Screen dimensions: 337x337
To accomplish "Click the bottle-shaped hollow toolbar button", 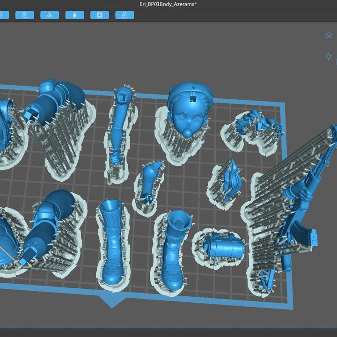I will pyautogui.click(x=74, y=15).
